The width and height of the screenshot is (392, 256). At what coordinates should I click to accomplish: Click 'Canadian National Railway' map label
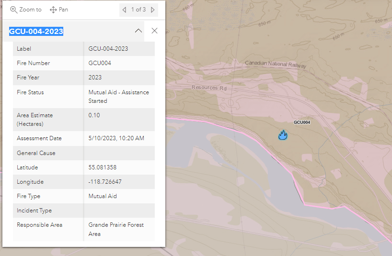pos(276,64)
